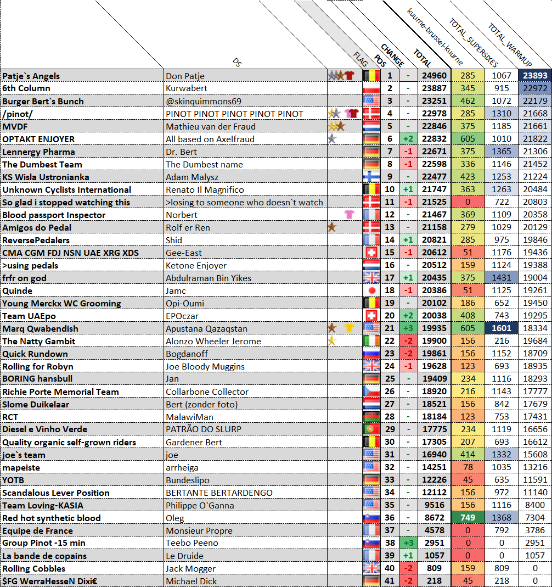Click the yellow jersey in Marq Qwabendish row
The image size is (552, 587).
point(348,328)
